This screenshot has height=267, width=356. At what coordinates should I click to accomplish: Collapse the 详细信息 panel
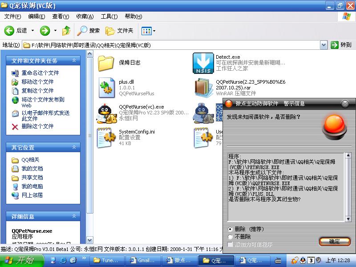pos(74,216)
